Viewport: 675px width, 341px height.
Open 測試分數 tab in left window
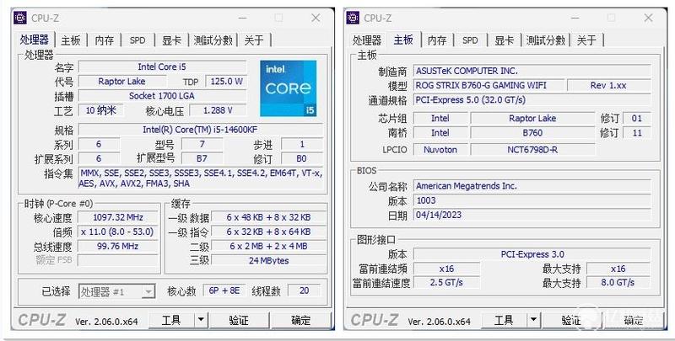(213, 40)
